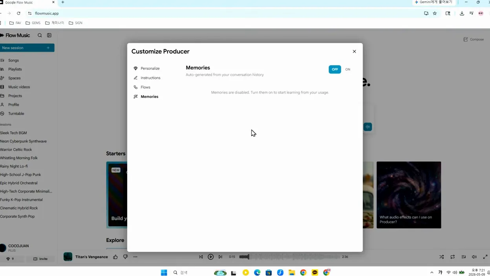Image resolution: width=490 pixels, height=276 pixels.
Task: Open 'What audio effects can I use' starter card
Action: [x=409, y=195]
